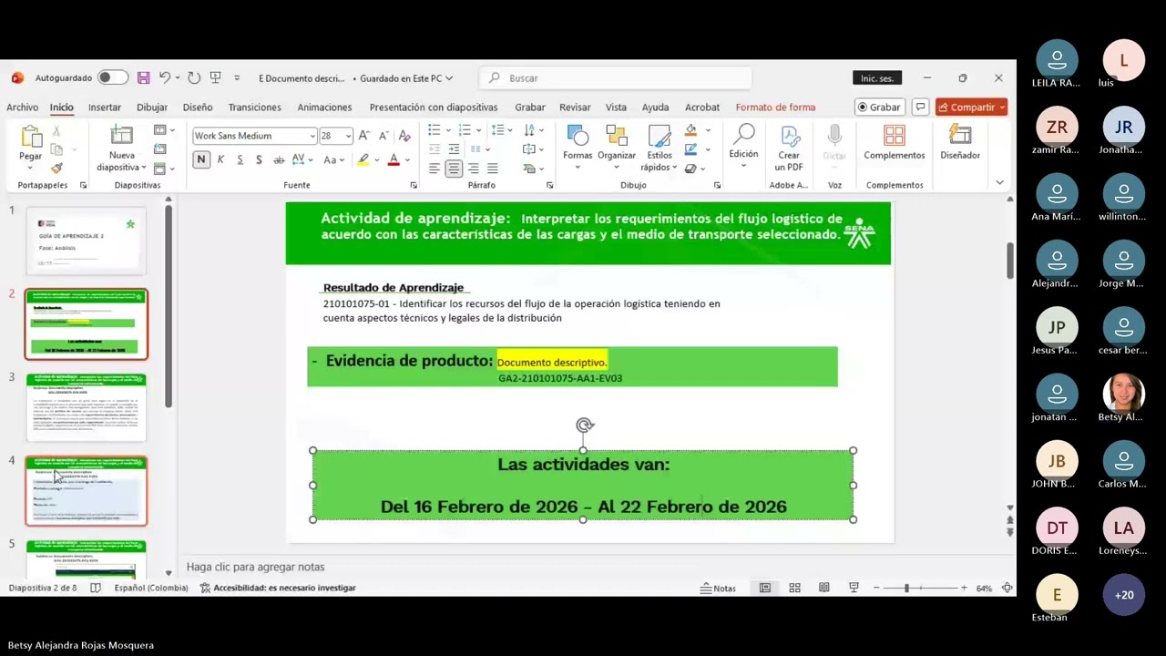
Task: Open the Formato de forma tab
Action: coord(775,107)
